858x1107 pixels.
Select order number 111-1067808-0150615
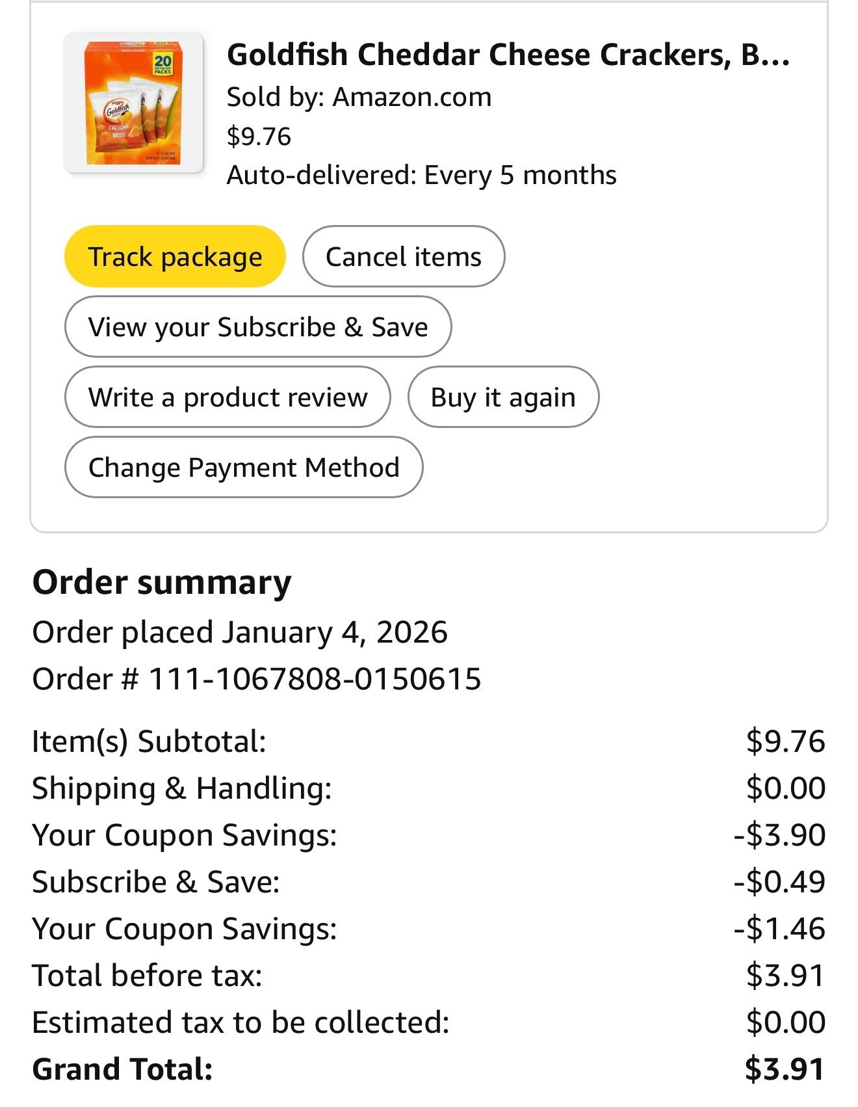(x=256, y=680)
